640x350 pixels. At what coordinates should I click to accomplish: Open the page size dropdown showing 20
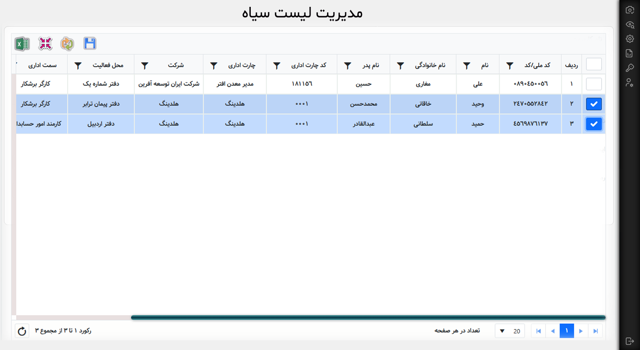click(x=510, y=331)
